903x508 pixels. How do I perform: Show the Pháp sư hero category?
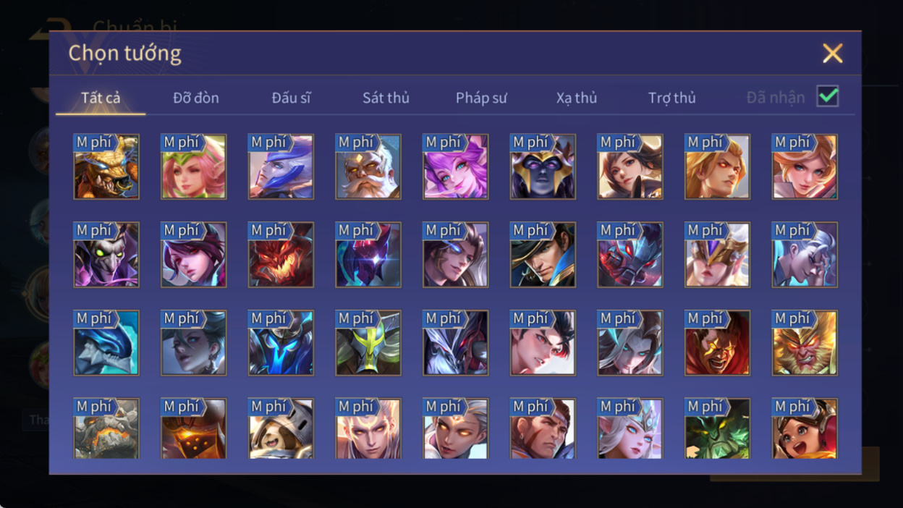[x=481, y=98]
